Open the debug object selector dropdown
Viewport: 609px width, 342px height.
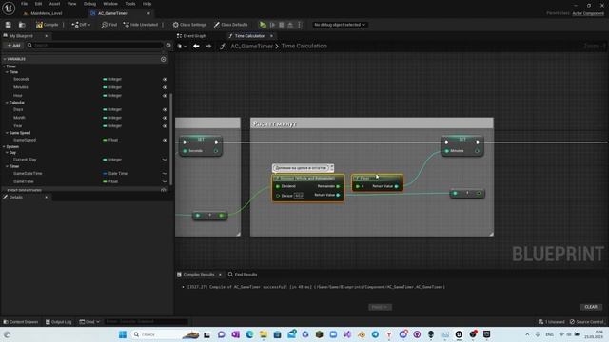click(340, 25)
